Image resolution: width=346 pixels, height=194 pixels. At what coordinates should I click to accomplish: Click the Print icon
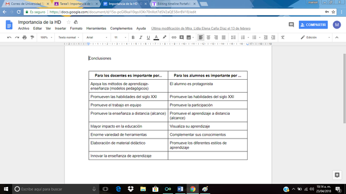(25, 37)
